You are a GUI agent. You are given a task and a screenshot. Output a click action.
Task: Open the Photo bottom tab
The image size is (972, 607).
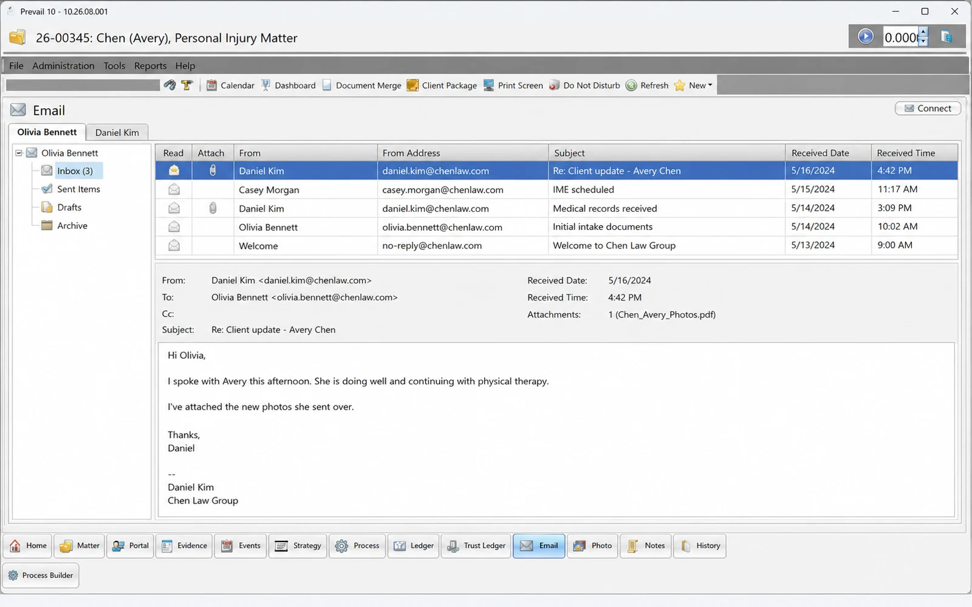(x=593, y=546)
